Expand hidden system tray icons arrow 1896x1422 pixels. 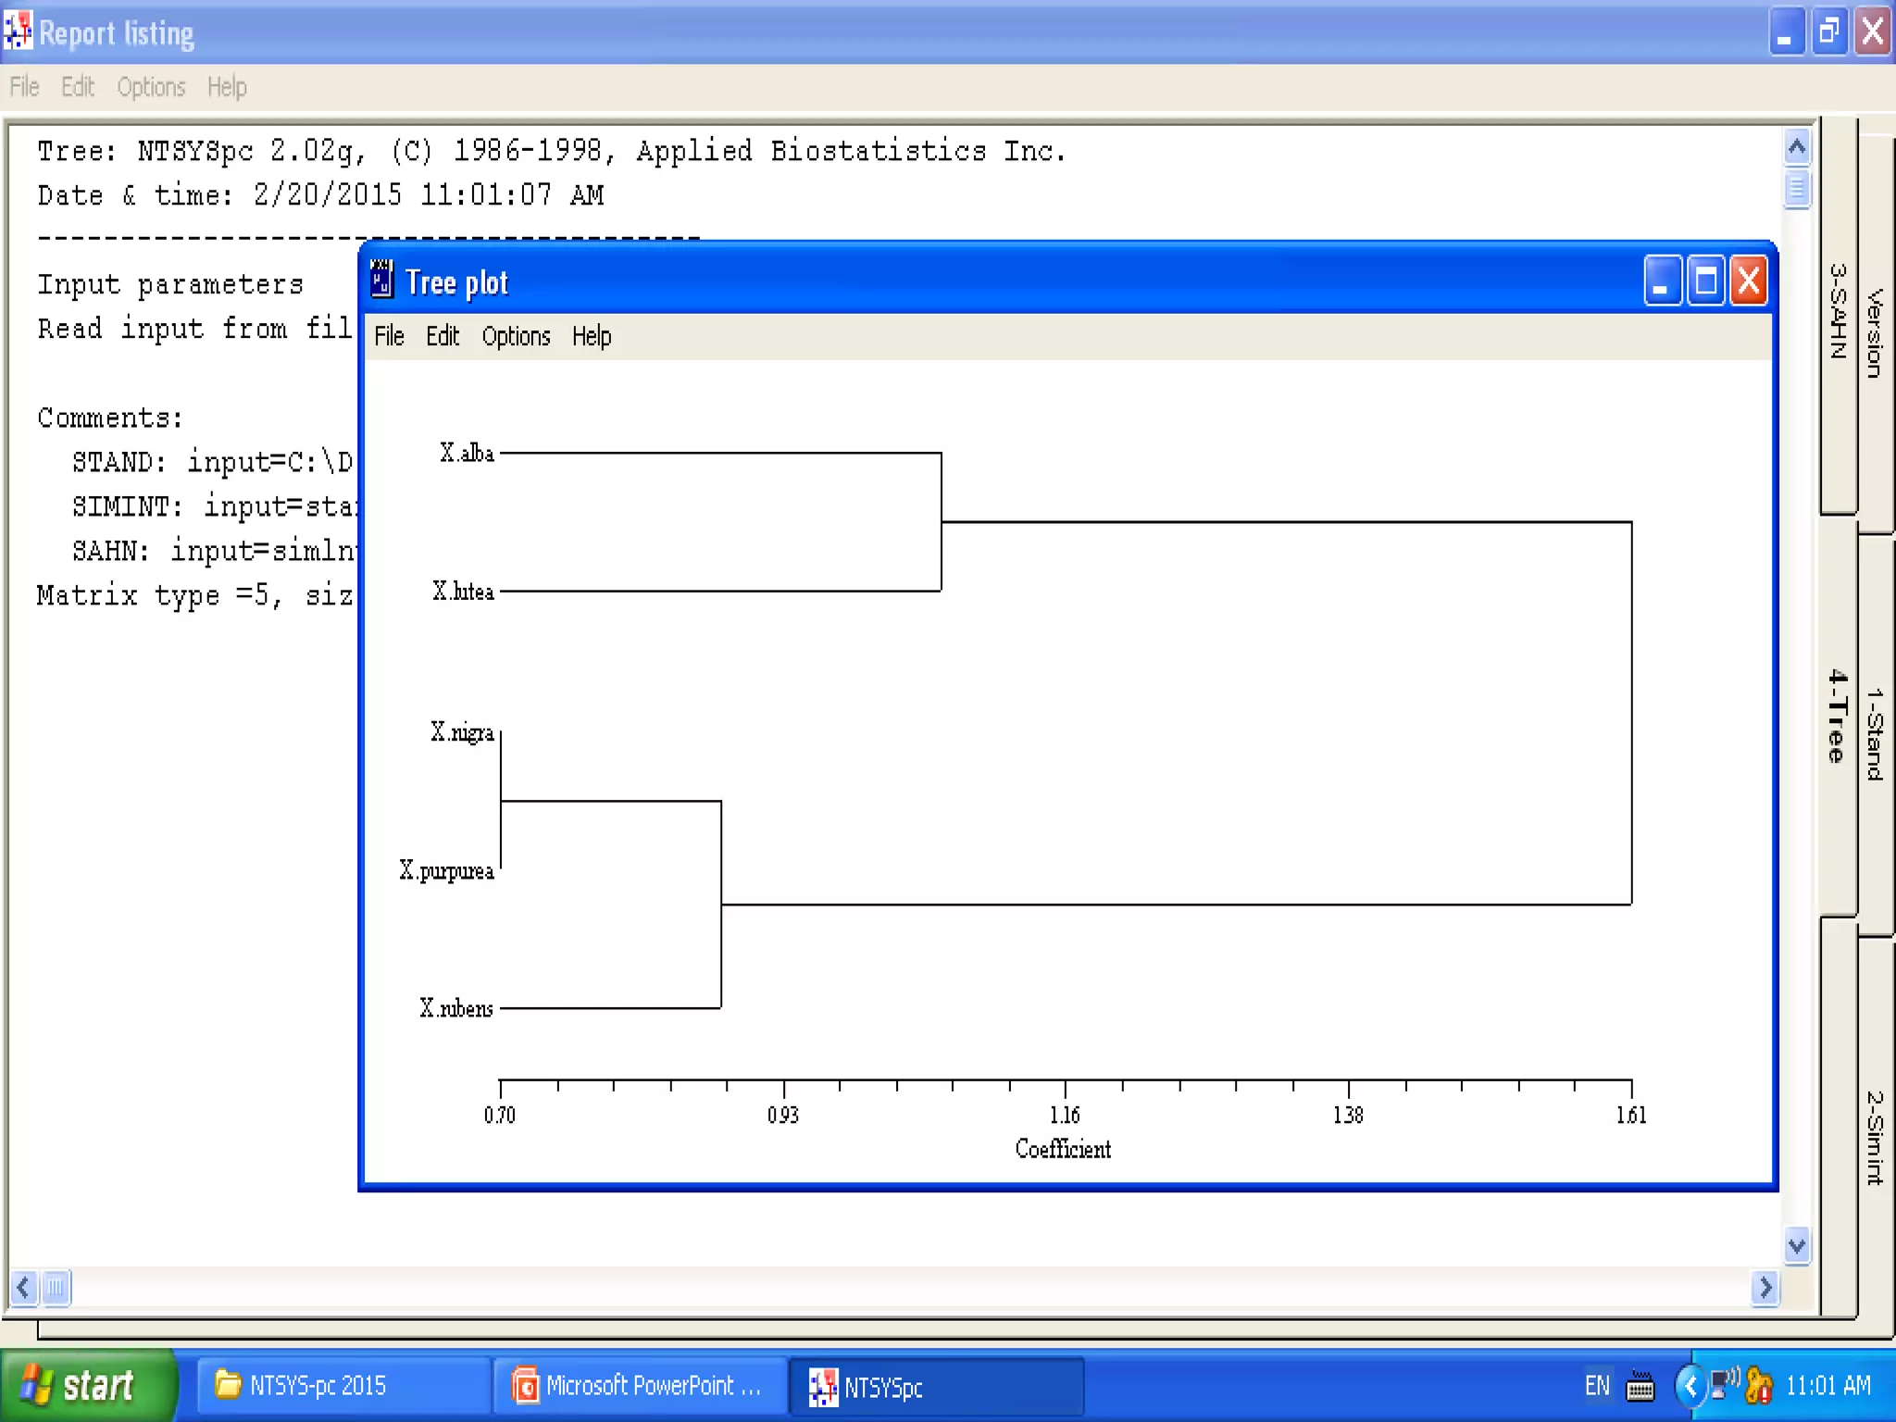[1690, 1386]
